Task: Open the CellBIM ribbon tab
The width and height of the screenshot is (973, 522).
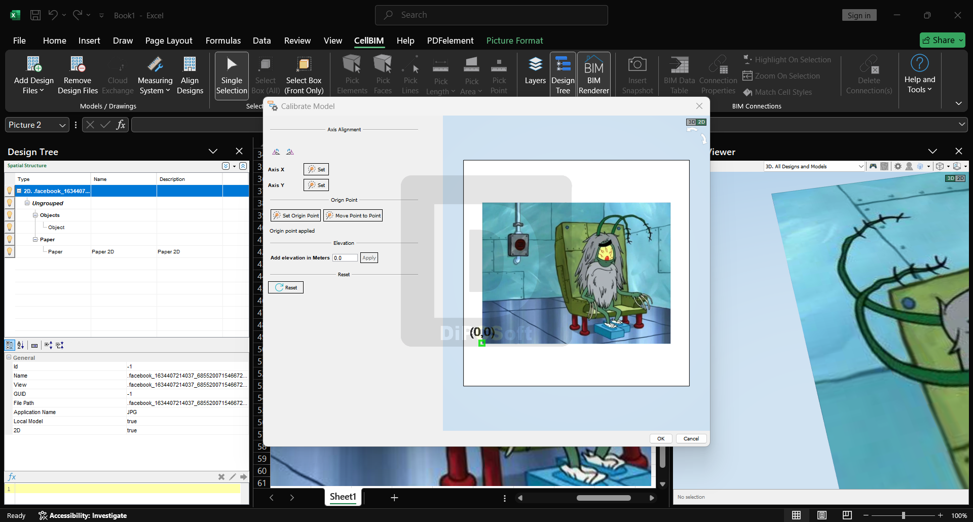Action: [x=369, y=41]
